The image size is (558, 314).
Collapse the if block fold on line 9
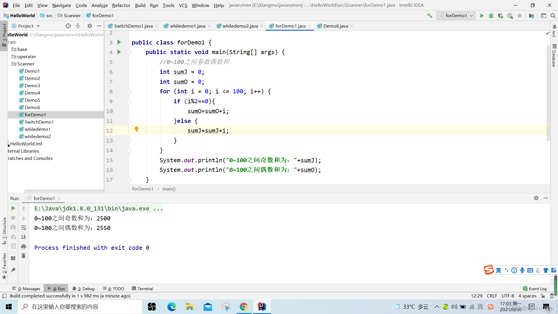tap(129, 101)
